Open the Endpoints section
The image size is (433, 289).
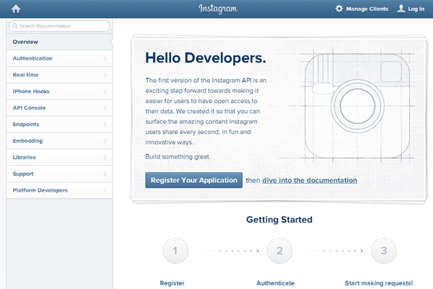pyautogui.click(x=59, y=125)
